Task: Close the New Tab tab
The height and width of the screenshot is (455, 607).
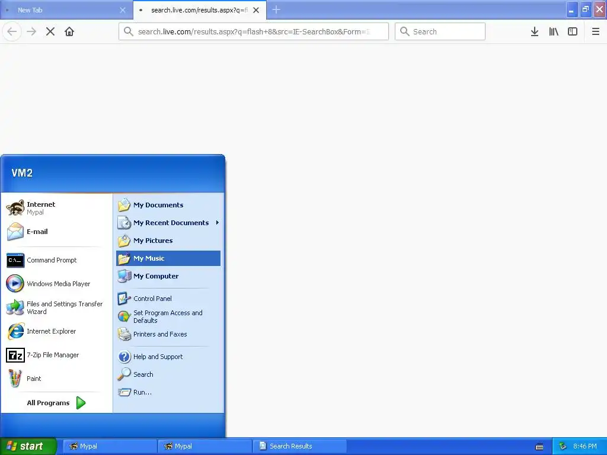Action: [x=123, y=10]
